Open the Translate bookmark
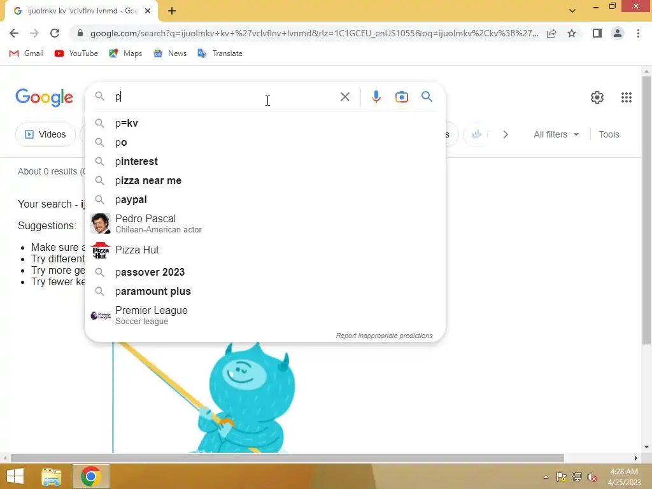 220,53
